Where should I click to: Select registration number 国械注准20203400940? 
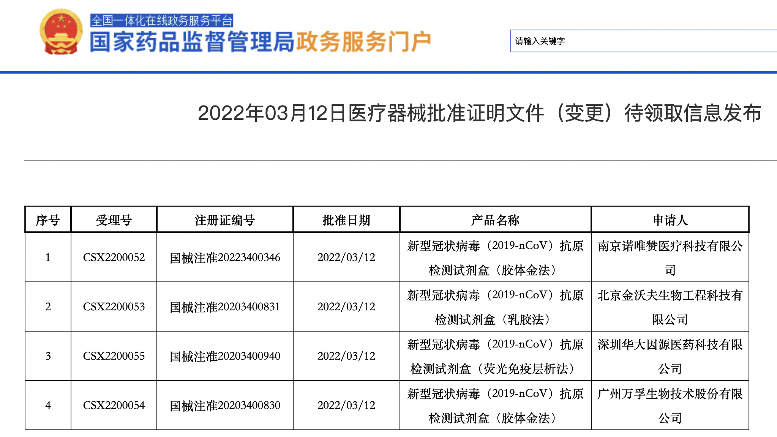pos(225,356)
